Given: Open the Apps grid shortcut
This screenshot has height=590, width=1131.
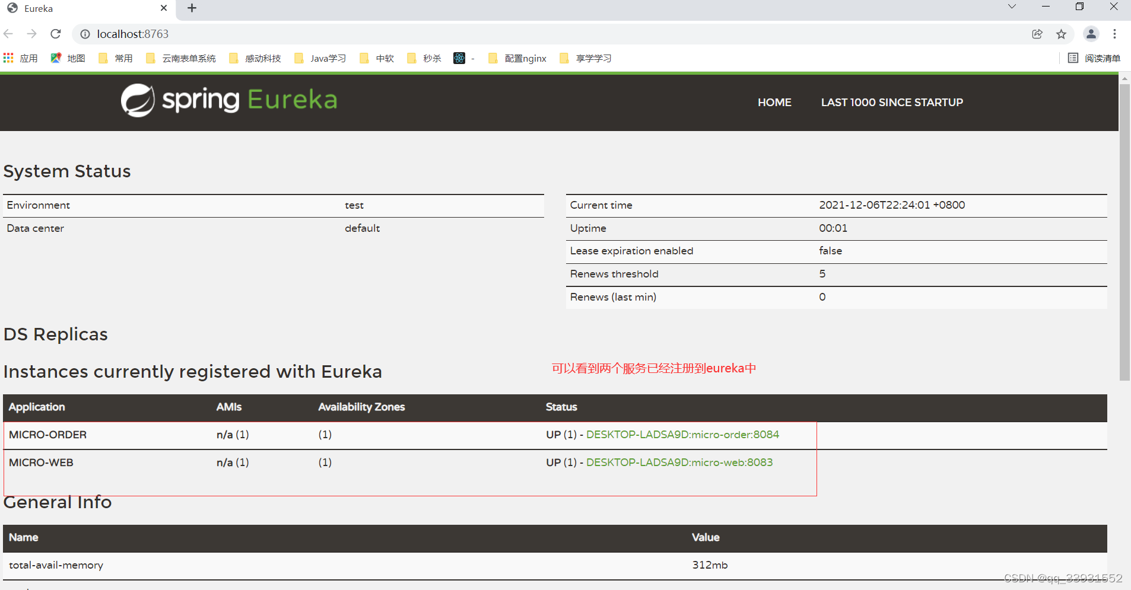Looking at the screenshot, I should 21,58.
